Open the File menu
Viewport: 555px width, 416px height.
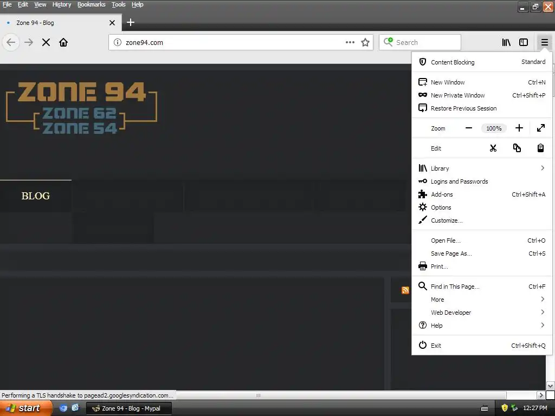pos(7,4)
